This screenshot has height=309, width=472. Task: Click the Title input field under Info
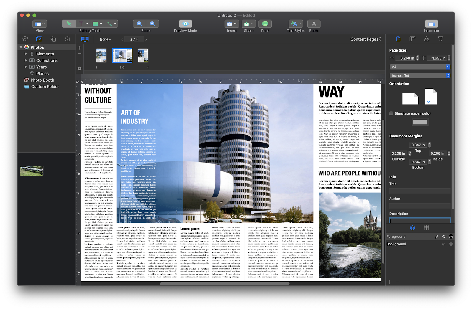tap(420, 191)
